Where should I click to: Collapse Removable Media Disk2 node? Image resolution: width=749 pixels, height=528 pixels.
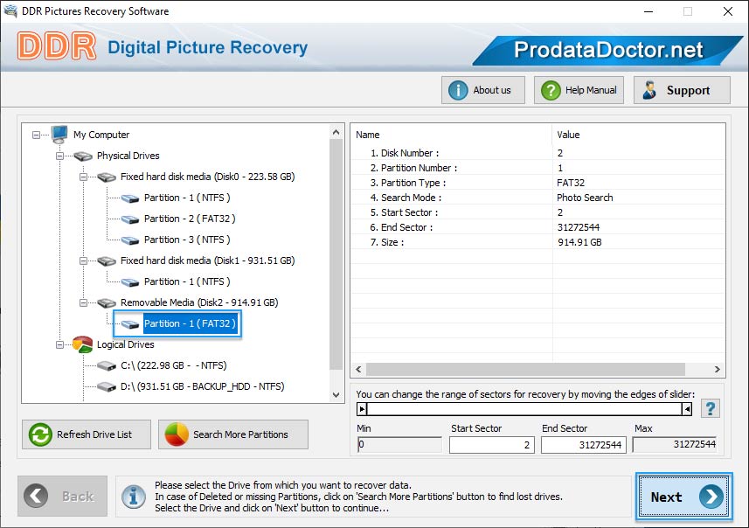83,303
